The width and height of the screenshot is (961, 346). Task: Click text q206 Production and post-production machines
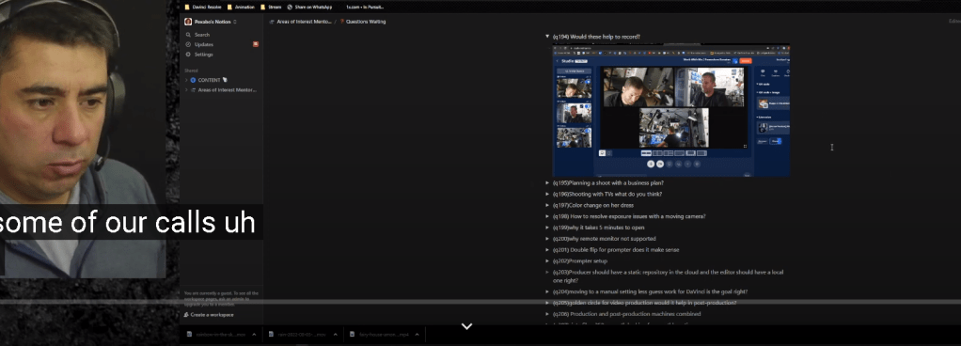(626, 314)
